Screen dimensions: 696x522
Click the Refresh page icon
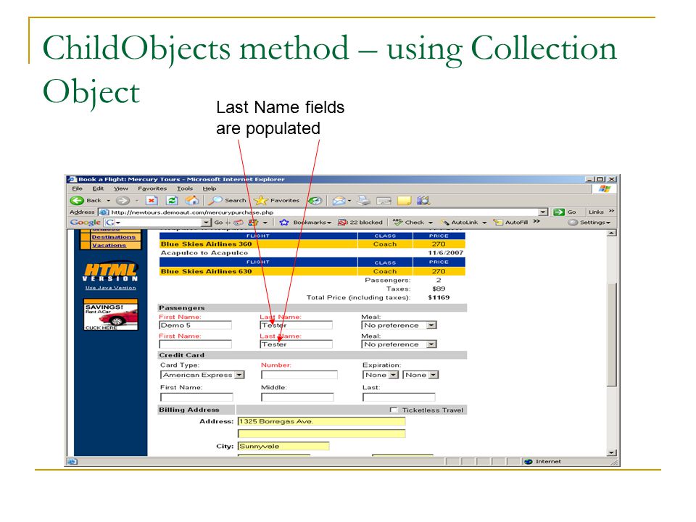pyautogui.click(x=173, y=201)
